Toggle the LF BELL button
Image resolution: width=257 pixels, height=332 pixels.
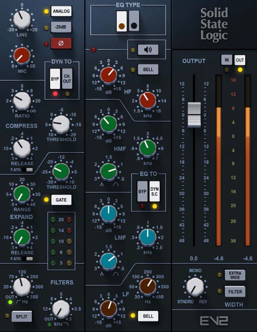148,316
